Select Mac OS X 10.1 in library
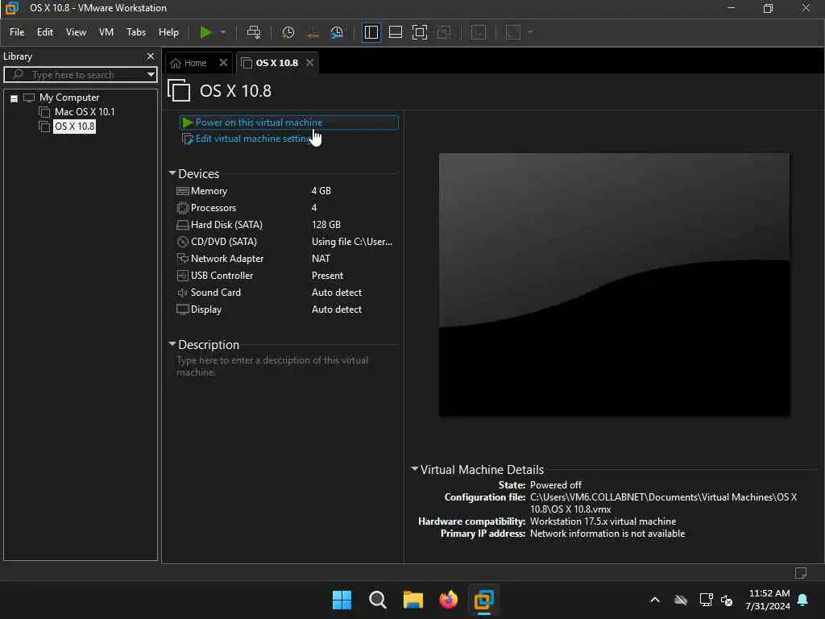The image size is (825, 619). 84,111
